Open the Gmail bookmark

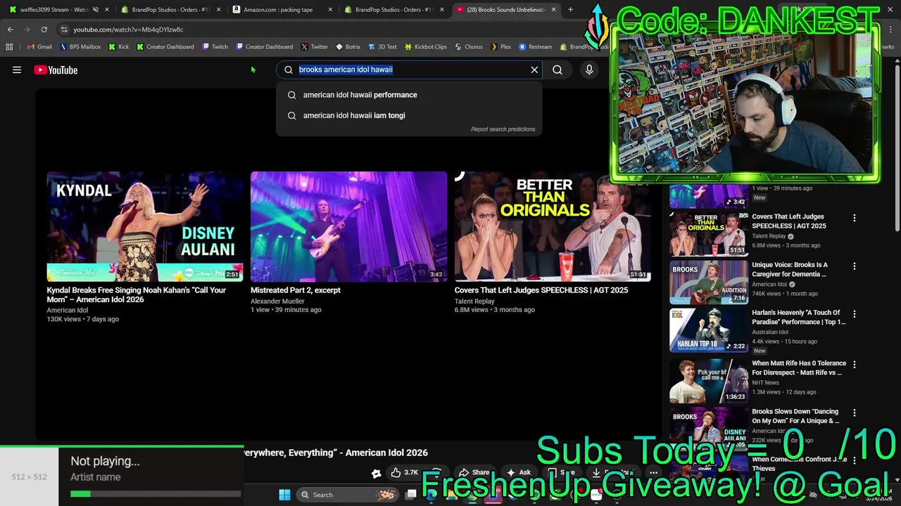pos(39,47)
